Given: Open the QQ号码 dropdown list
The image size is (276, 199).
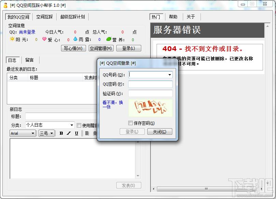Looking at the screenshot, I should tap(170, 75).
